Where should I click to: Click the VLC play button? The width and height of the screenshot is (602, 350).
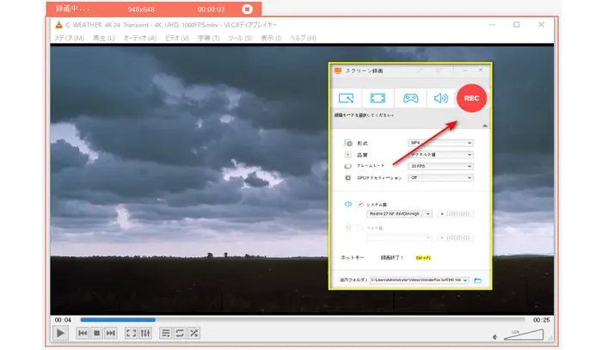[x=60, y=333]
